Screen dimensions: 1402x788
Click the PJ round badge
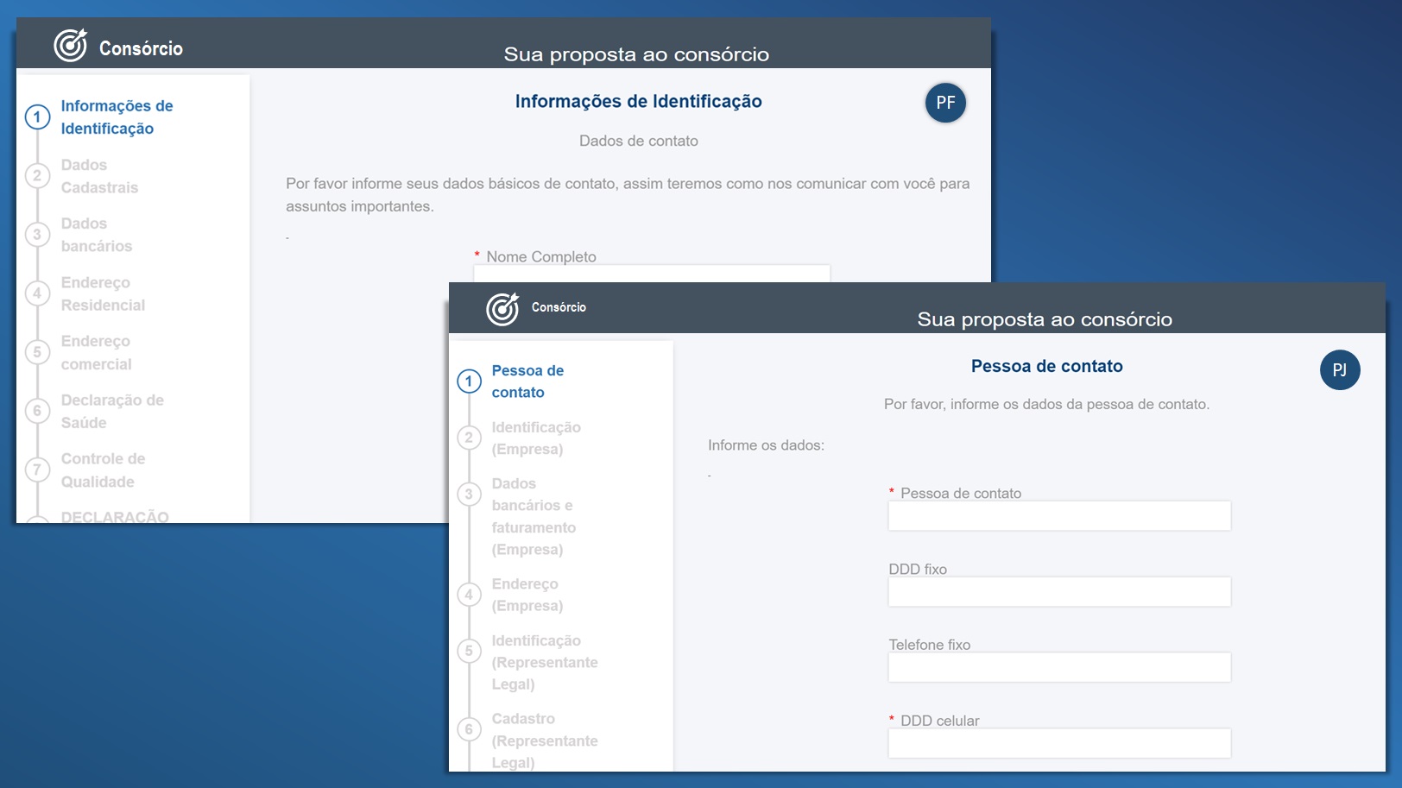(x=1339, y=370)
